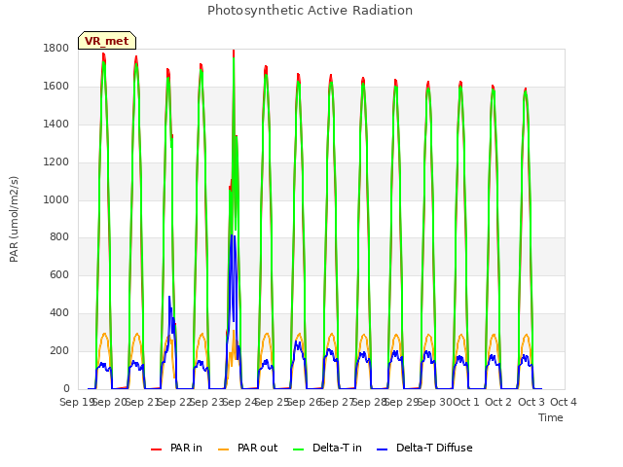
Task: Click the Oct 1 x-axis tick label
Action: 466,402
